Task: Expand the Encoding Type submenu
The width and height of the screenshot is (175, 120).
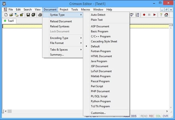Action: coord(63,38)
